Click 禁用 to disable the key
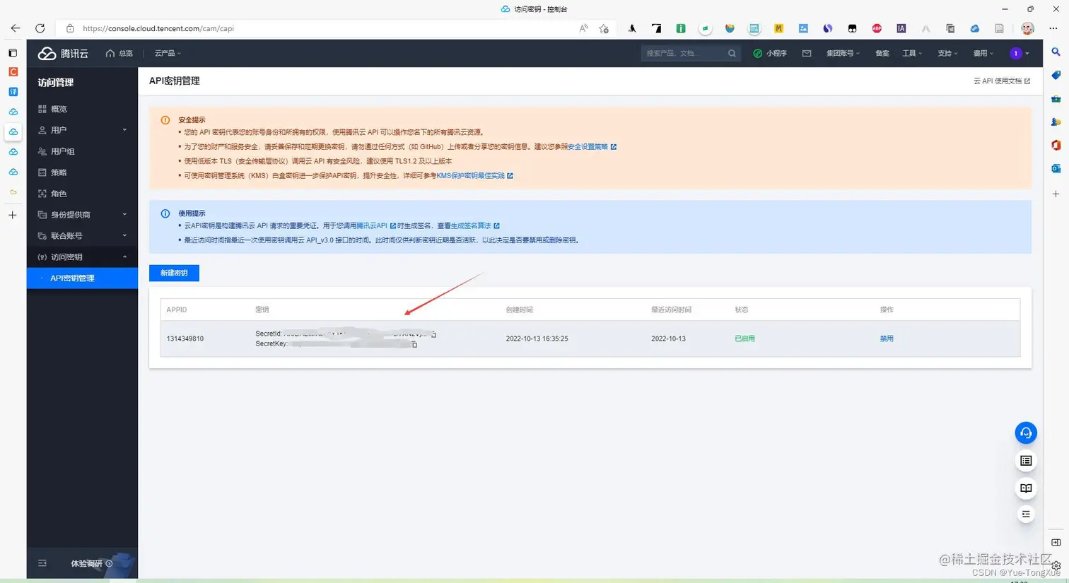Screen dimensions: 1069x583 (x=887, y=338)
